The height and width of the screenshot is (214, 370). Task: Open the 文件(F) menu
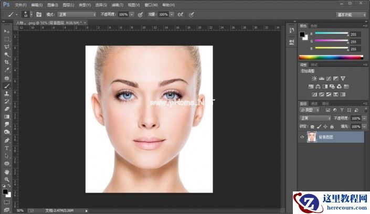tap(20, 4)
